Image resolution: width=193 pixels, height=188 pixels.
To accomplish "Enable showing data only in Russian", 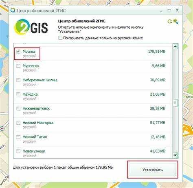I will pyautogui.click(x=60, y=38).
